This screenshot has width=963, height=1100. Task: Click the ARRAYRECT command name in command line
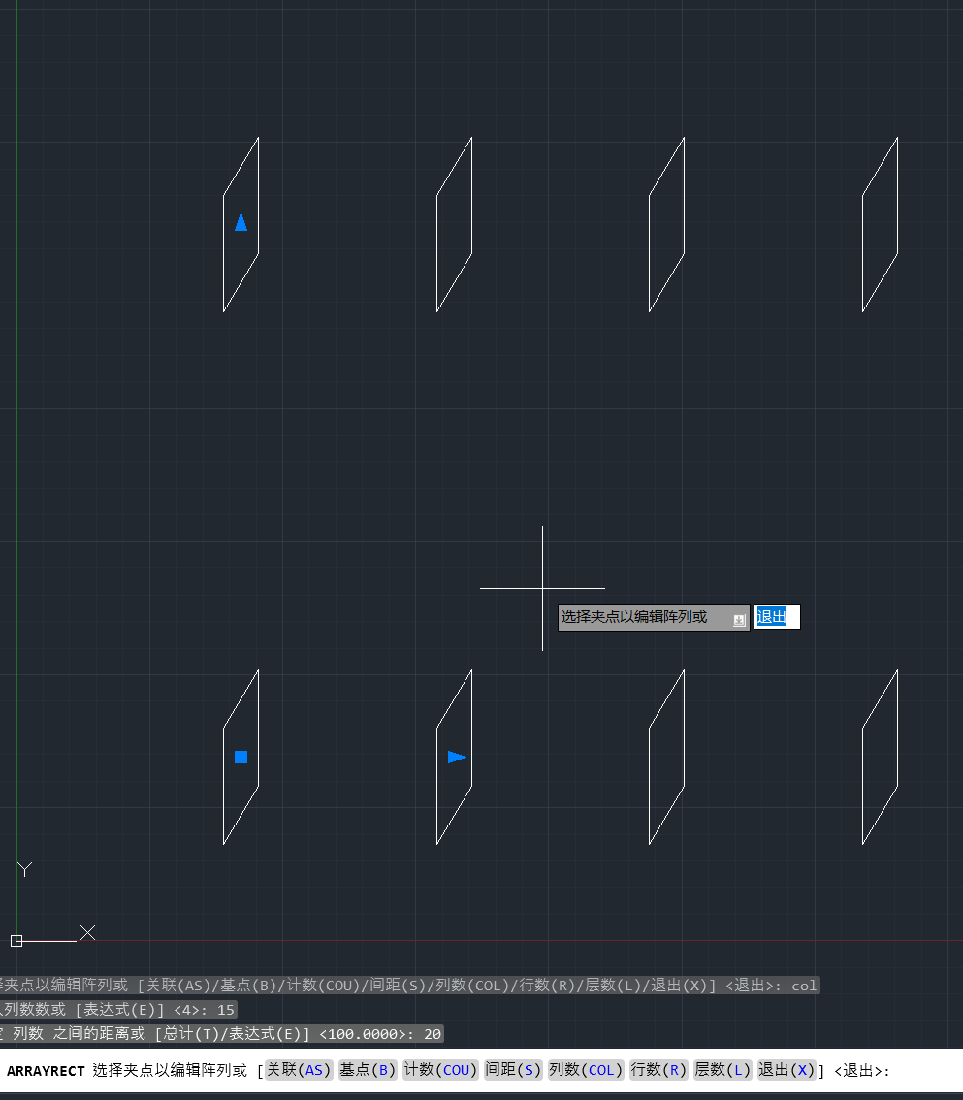point(46,1071)
